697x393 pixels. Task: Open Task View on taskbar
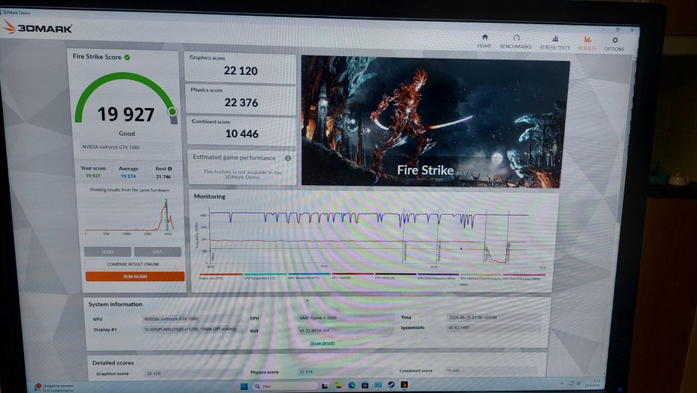coord(325,386)
